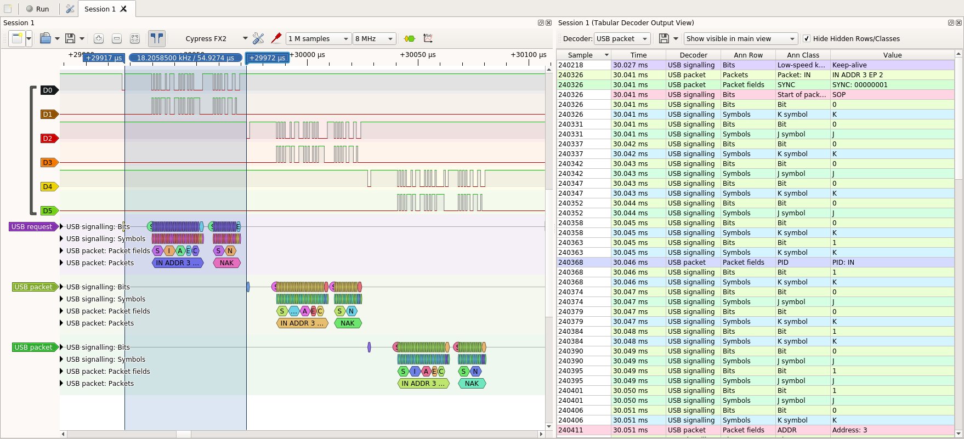Click the Value column header
Screen dimensions: 964x439
[x=892, y=55]
